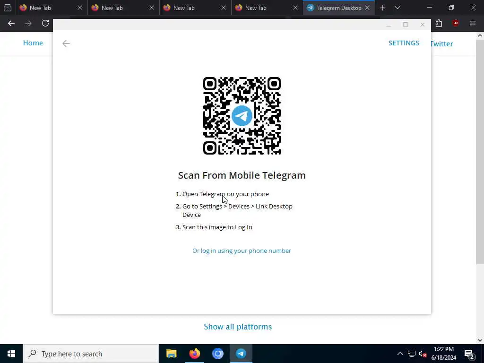Viewport: 484px width, 363px height.
Task: Open Telegram from the taskbar
Action: tap(241, 354)
